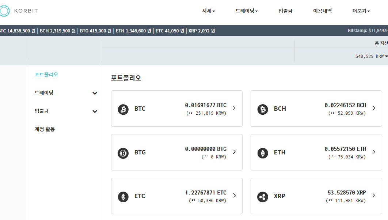388x220 pixels.
Task: Click the ETC card label
Action: (x=140, y=196)
